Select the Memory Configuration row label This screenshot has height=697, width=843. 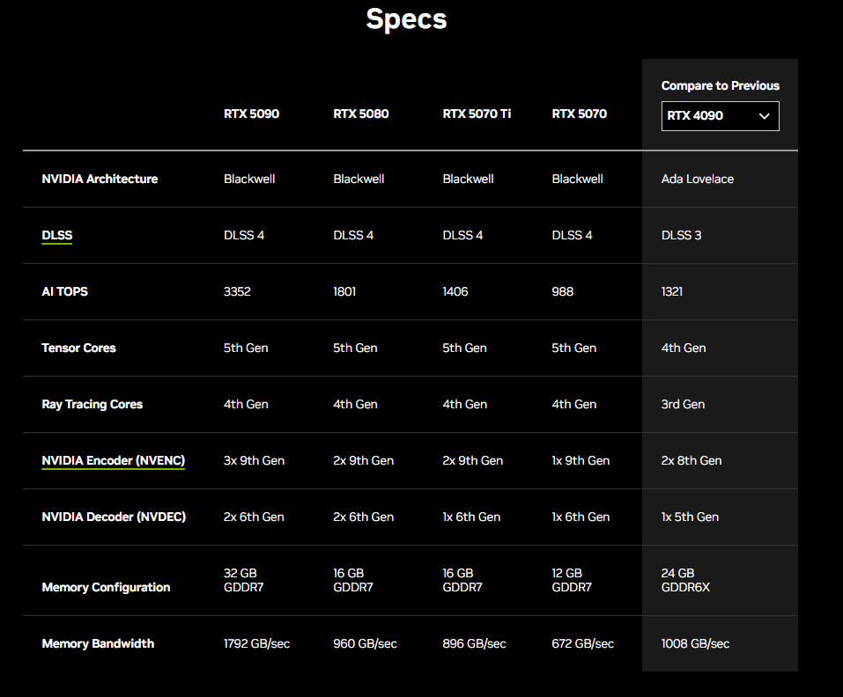[x=106, y=588]
